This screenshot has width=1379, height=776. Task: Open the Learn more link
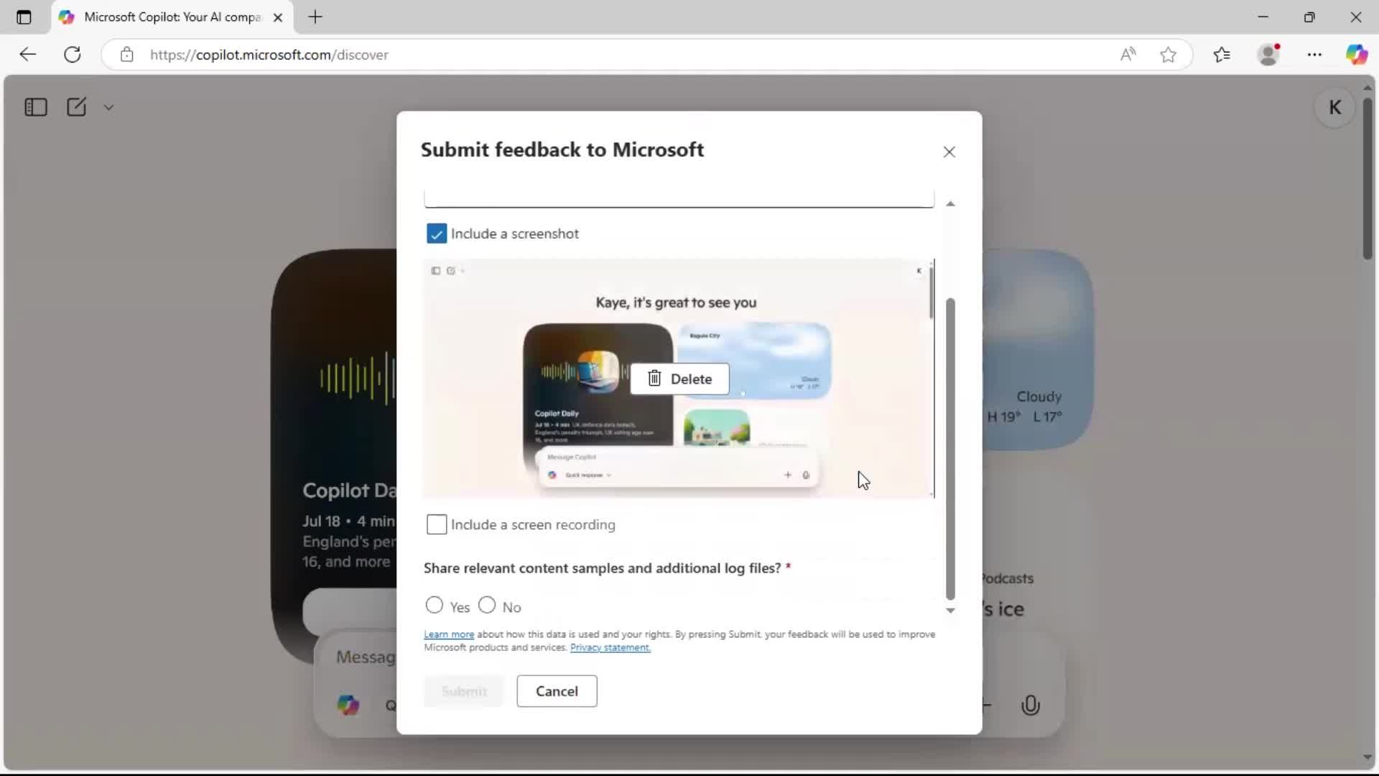449,634
